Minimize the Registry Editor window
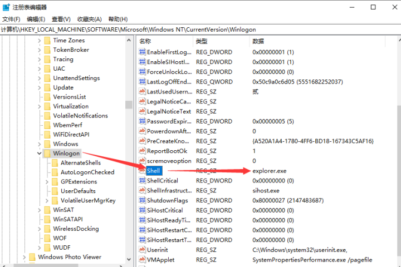401x267 pixels. (352, 7)
